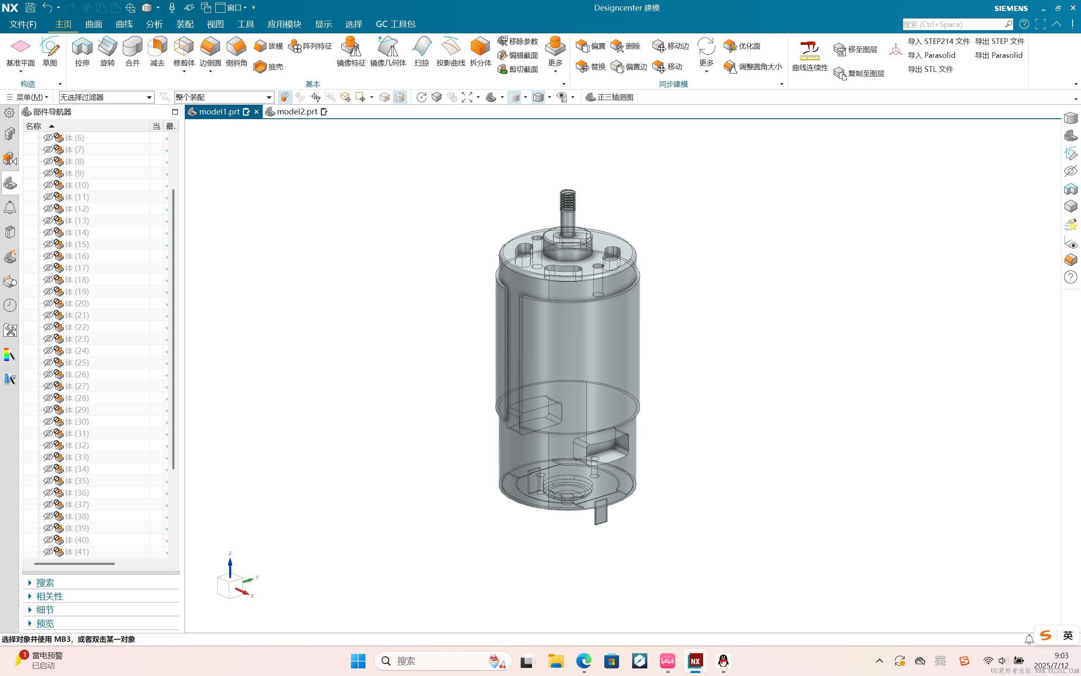The height and width of the screenshot is (676, 1081).
Task: Click the 抽壳 (Shell) tool
Action: [269, 67]
